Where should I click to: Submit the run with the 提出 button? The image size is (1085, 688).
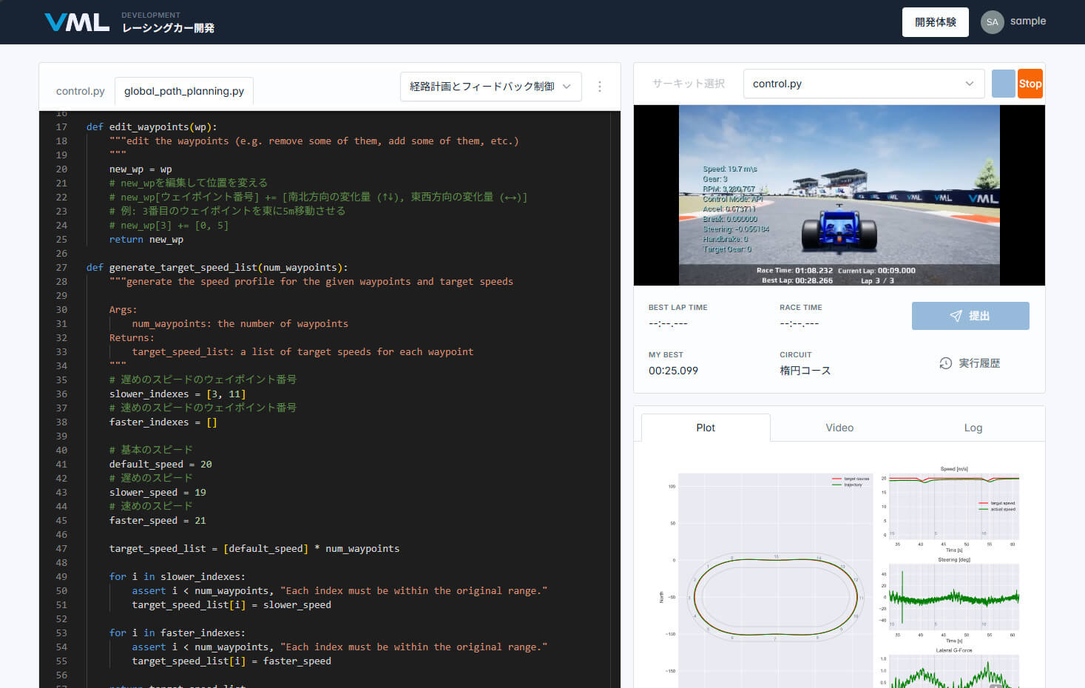(x=970, y=316)
